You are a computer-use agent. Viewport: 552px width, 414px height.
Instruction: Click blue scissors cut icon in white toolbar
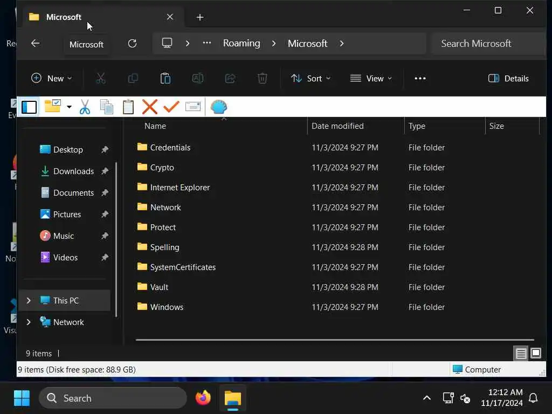(x=85, y=107)
